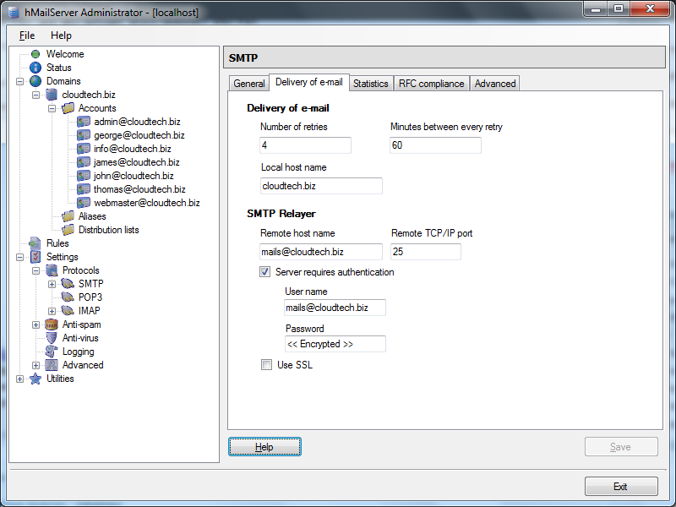Image resolution: width=676 pixels, height=507 pixels.
Task: Collapse the cloudtech.biz domain node
Action: [35, 95]
